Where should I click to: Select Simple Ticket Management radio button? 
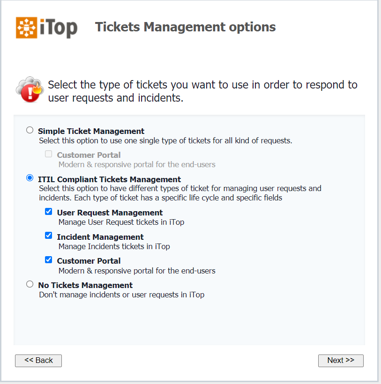30,130
